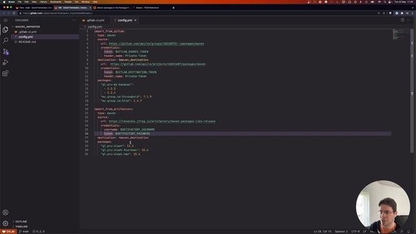The width and height of the screenshot is (416, 234).
Task: Click the macOS date and time display
Action: (404, 2)
